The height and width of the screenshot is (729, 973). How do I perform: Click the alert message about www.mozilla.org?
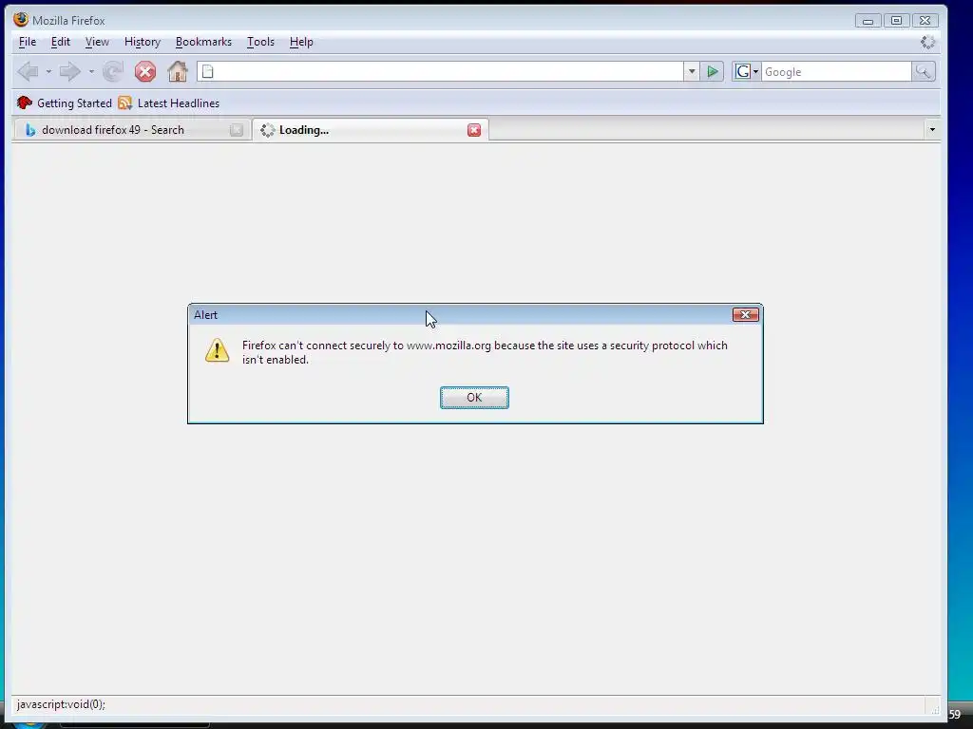point(485,352)
